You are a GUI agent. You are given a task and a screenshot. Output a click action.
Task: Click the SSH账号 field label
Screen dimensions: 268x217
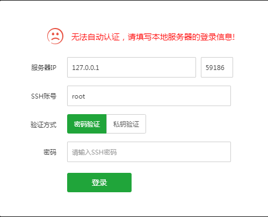click(x=44, y=96)
